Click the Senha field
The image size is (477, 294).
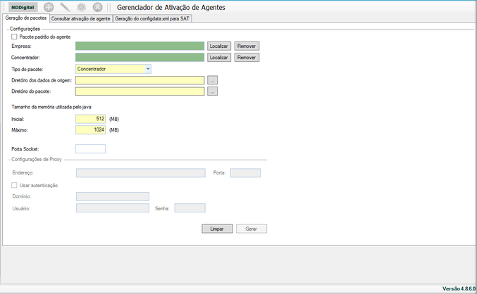click(190, 208)
